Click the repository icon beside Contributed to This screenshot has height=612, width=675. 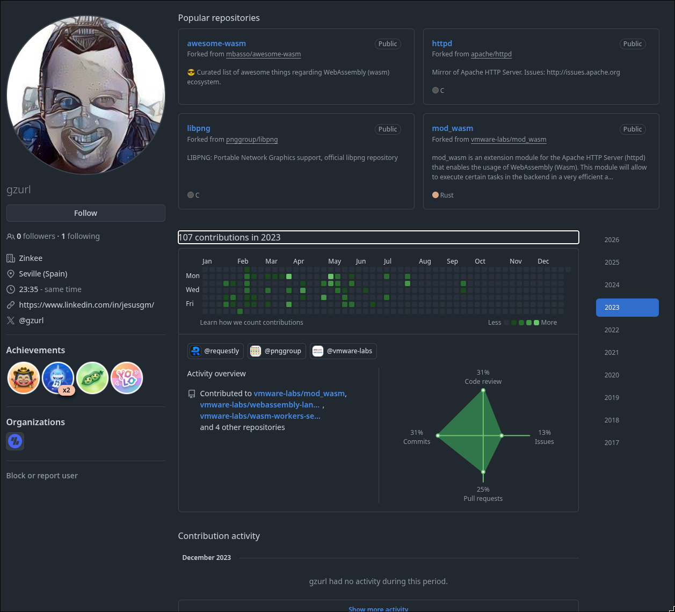tap(191, 394)
